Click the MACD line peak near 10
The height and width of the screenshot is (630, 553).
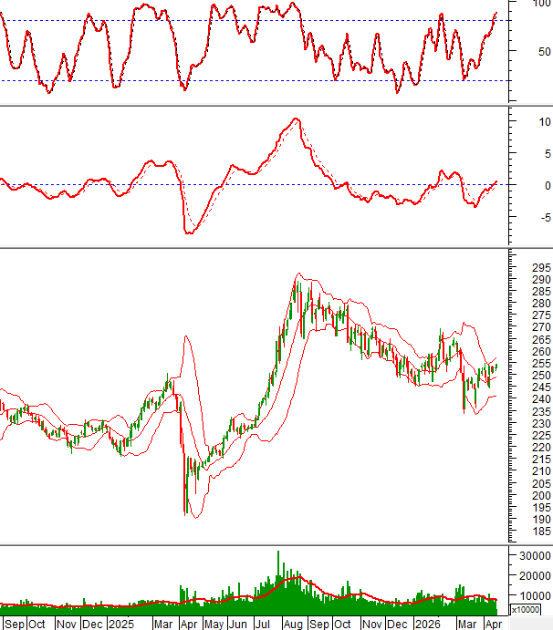pyautogui.click(x=295, y=119)
